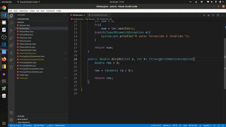Image resolution: width=226 pixels, height=127 pixels.
Task: Open Mascaras.java file
Action: tap(25, 41)
